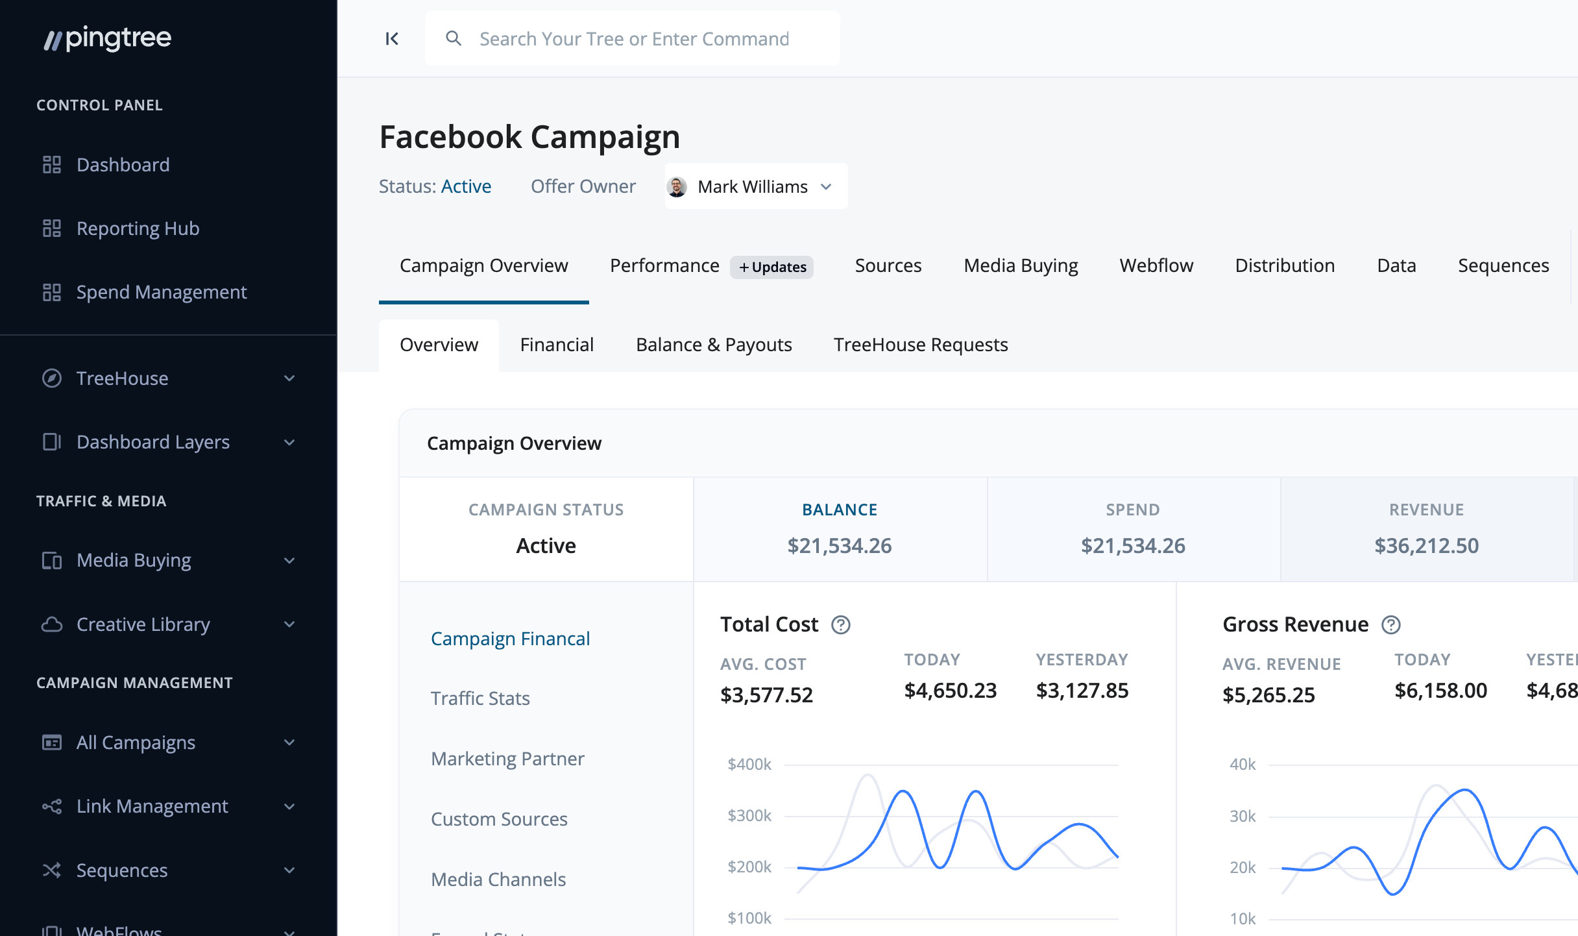Click the Traffic Stats link
Screen dimensions: 1578x936
click(x=480, y=698)
